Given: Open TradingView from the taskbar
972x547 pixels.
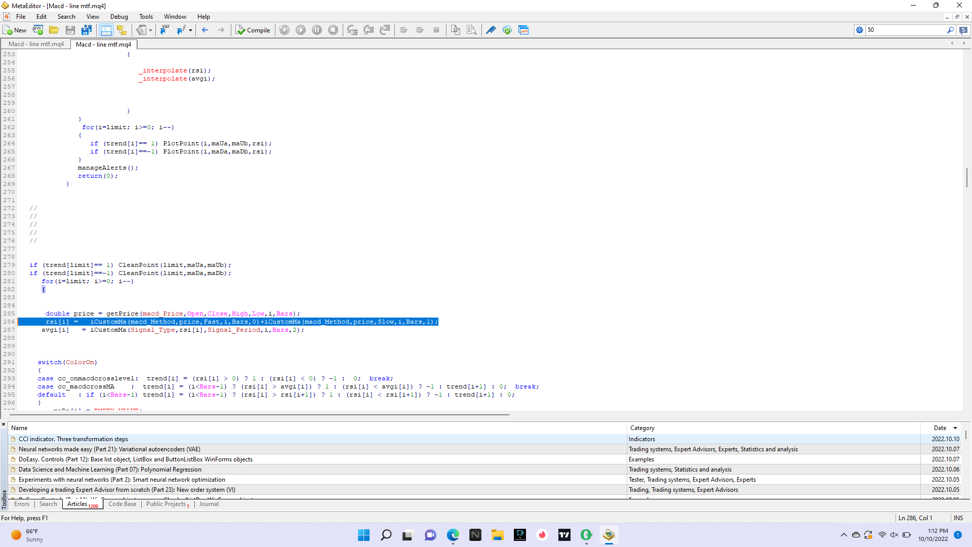Looking at the screenshot, I should click(x=564, y=535).
